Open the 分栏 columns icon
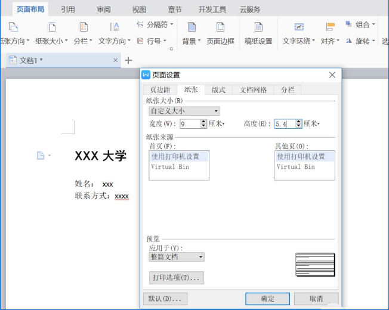389x310 pixels. [x=84, y=27]
